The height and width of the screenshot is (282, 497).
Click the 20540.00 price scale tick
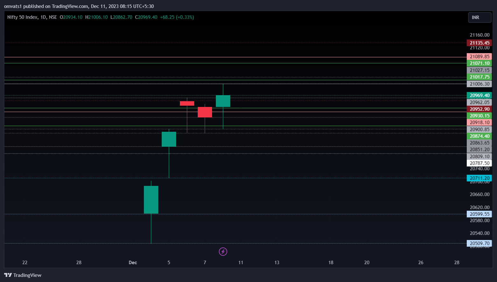click(x=479, y=233)
